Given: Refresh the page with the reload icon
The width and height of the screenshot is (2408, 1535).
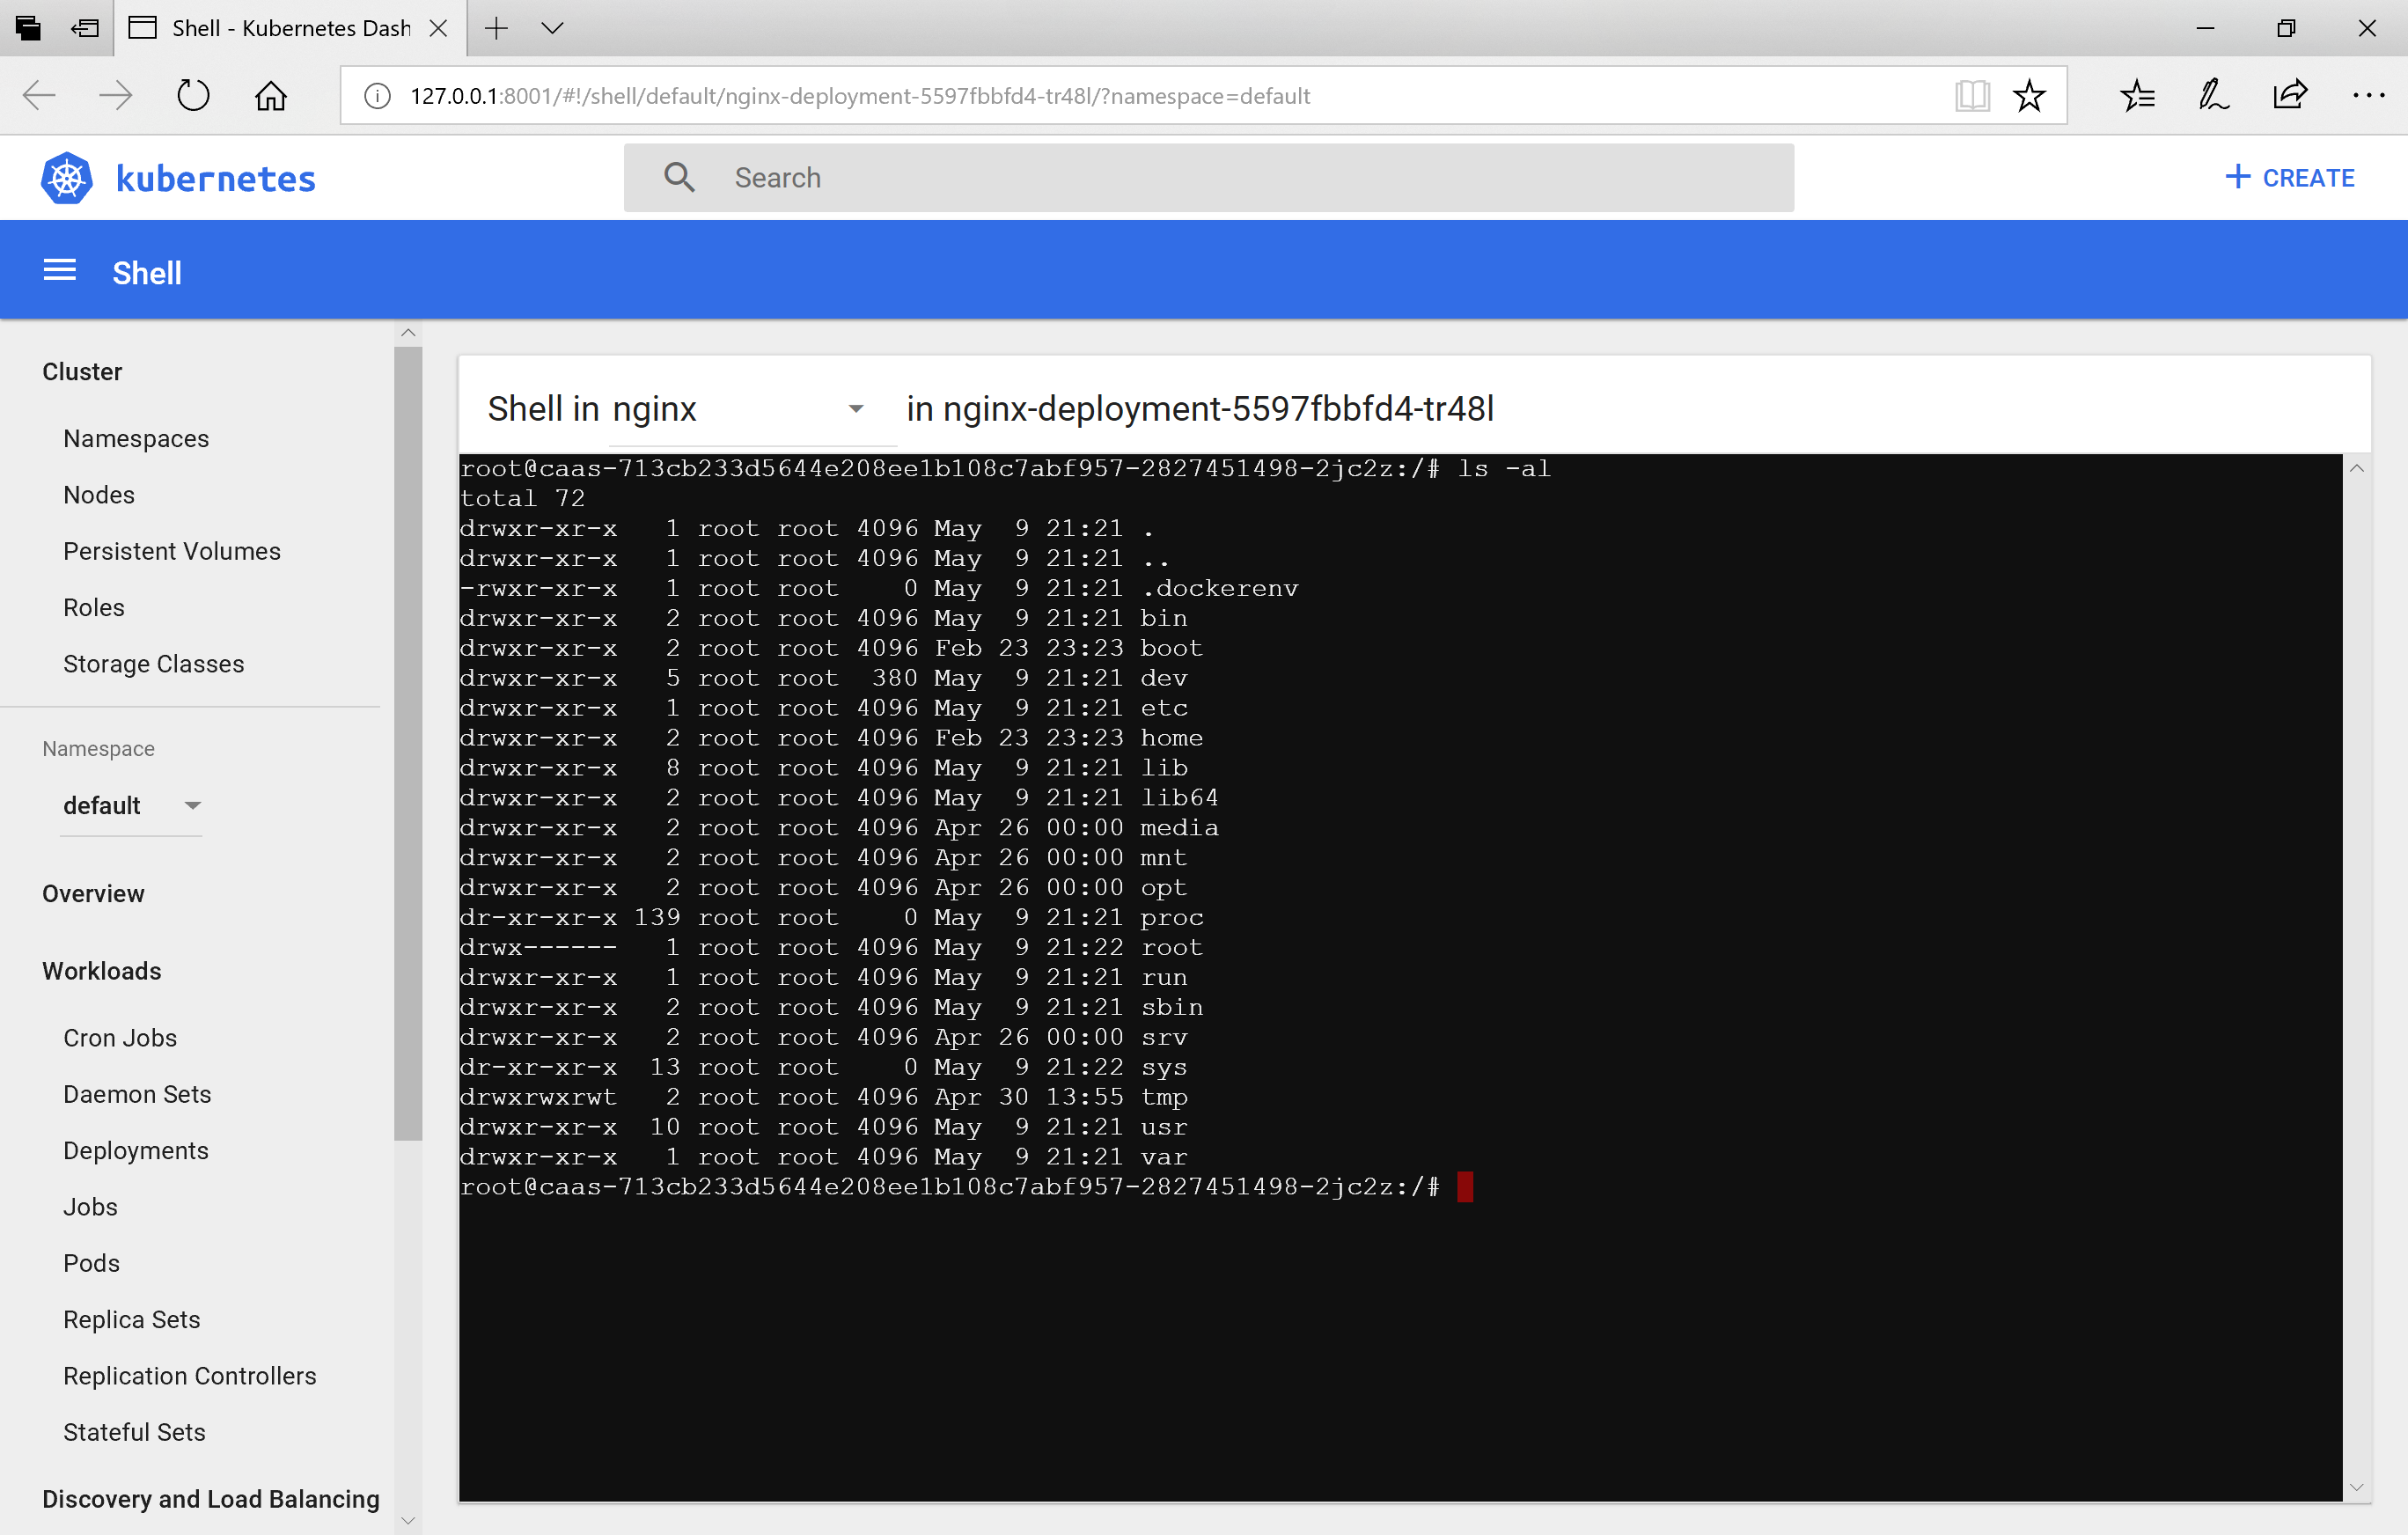Looking at the screenshot, I should pos(192,95).
